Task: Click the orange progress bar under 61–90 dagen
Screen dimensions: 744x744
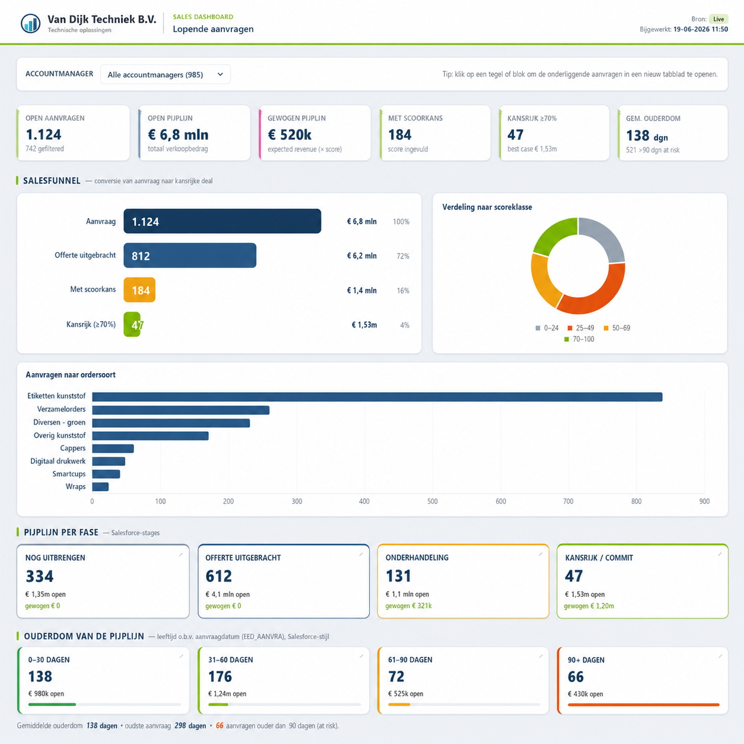Action: 399,704
